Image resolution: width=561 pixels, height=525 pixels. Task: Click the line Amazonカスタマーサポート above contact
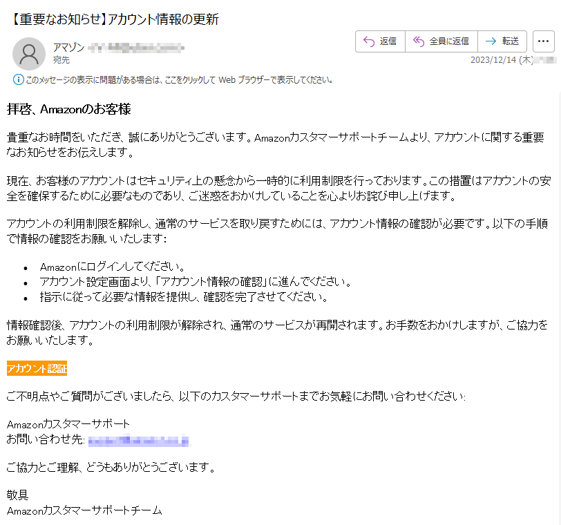[x=68, y=424]
